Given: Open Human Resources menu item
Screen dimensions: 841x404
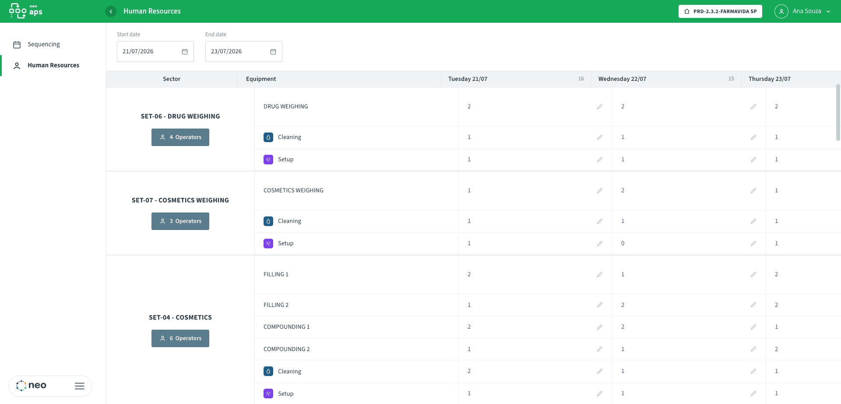Looking at the screenshot, I should [53, 65].
